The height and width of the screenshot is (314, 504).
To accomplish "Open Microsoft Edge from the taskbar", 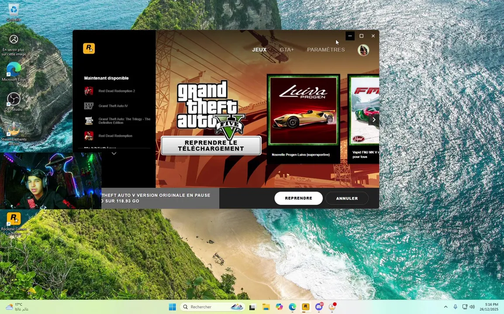I will pos(292,307).
